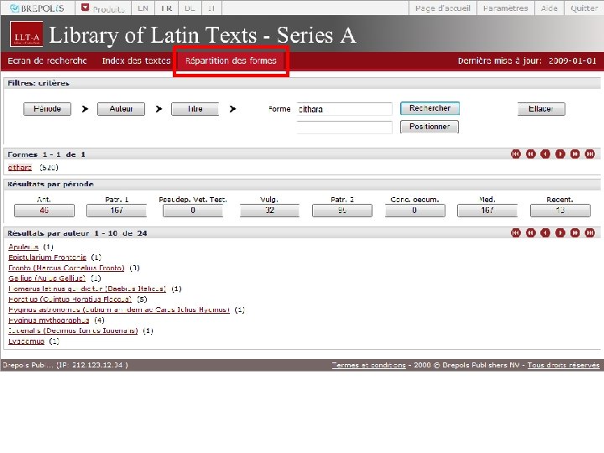Open the Ecran de recherche tab
The height and width of the screenshot is (453, 604).
(x=47, y=61)
